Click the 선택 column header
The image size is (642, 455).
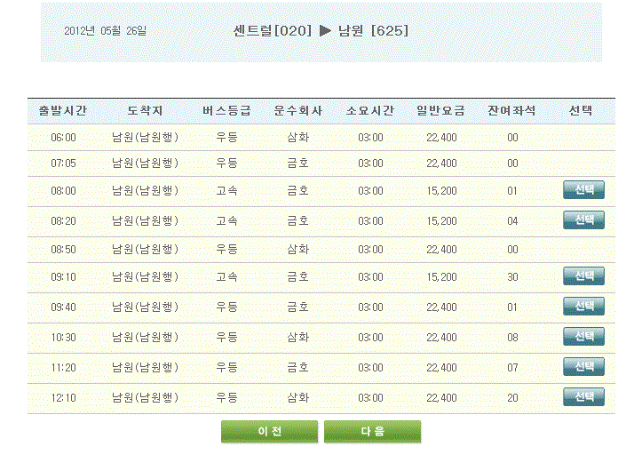click(x=581, y=111)
